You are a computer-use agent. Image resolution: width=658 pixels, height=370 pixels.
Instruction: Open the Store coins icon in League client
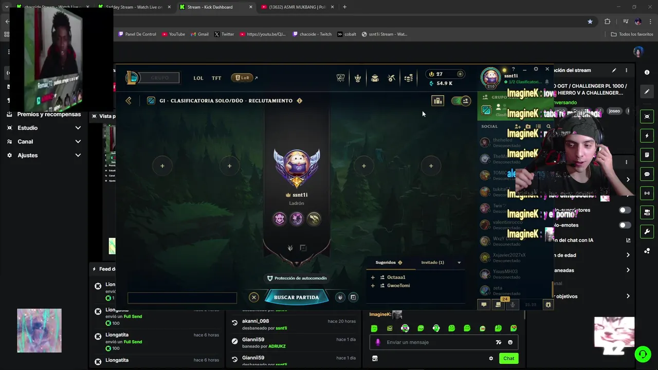tap(409, 78)
